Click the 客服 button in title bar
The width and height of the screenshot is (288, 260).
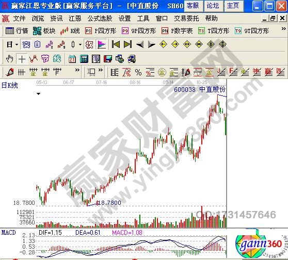(x=193, y=6)
